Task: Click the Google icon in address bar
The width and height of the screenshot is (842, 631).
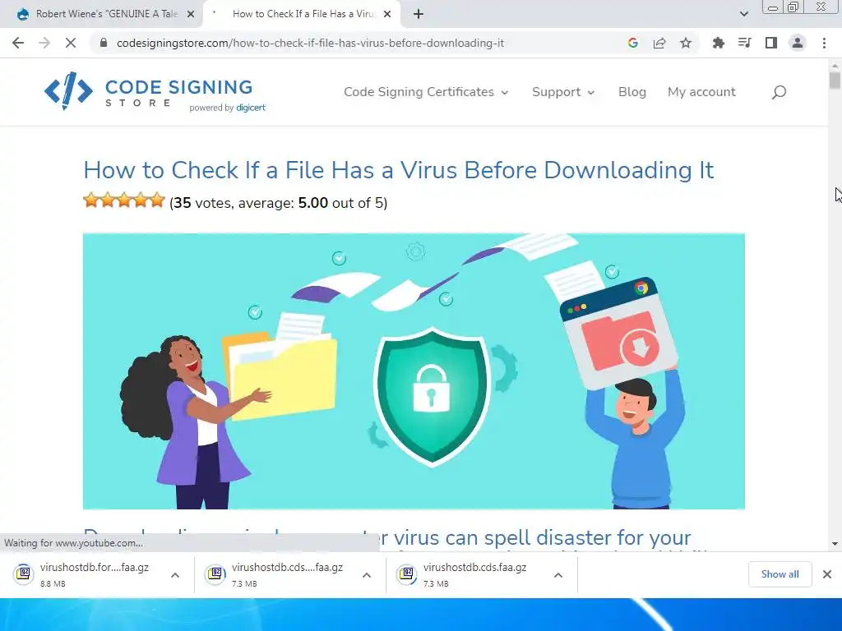Action: 633,43
